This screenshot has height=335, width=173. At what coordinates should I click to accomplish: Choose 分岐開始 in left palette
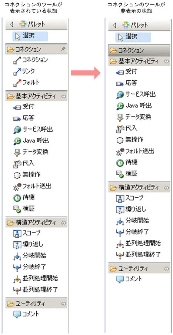point(30,256)
